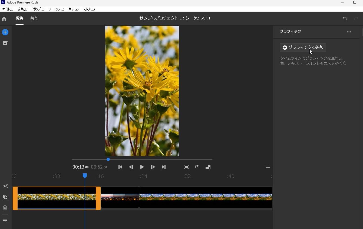Open the aspect ratio orientation options
This screenshot has height=229, width=363.
208,167
